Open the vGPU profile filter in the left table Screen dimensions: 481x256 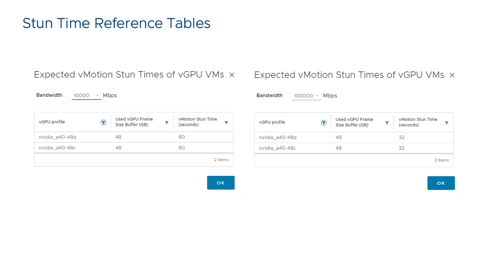(103, 122)
